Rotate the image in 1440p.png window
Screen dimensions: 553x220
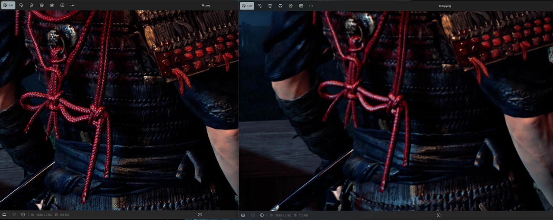tap(260, 6)
